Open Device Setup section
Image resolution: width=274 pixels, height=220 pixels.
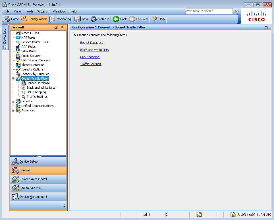pos(28,161)
